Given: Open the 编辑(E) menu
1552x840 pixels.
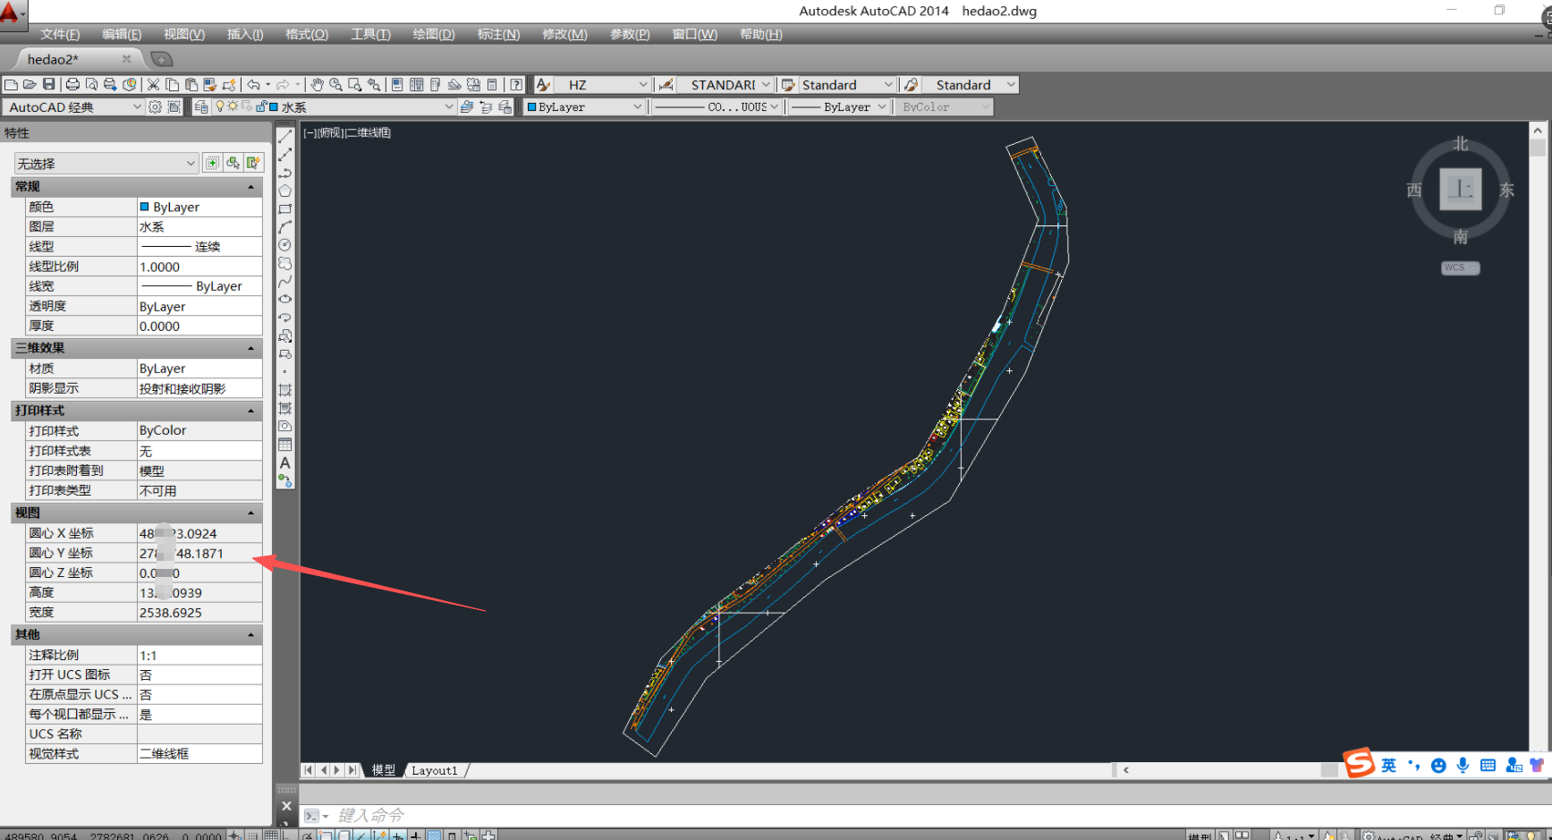Looking at the screenshot, I should [x=122, y=34].
